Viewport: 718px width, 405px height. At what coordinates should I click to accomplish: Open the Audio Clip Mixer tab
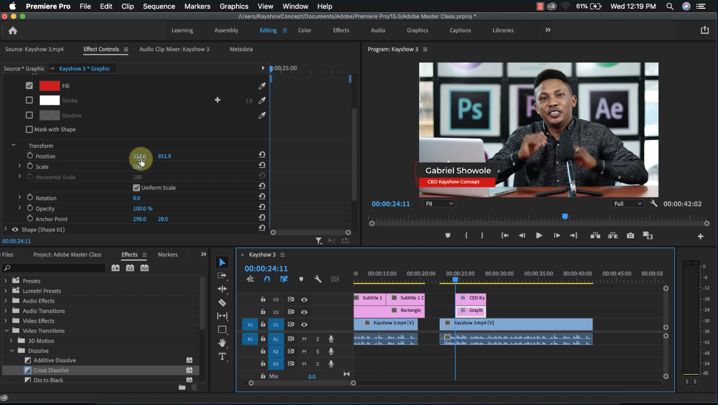(x=174, y=49)
